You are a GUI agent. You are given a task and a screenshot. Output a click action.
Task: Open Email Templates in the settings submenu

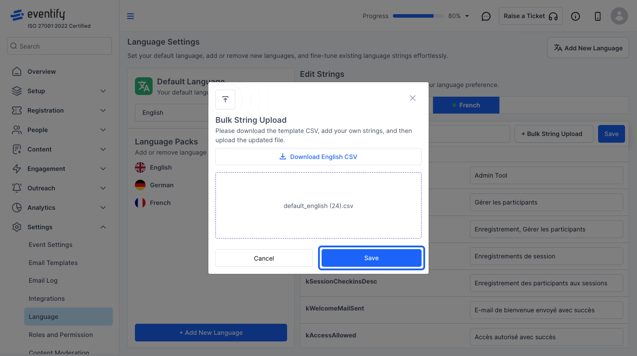pos(53,263)
